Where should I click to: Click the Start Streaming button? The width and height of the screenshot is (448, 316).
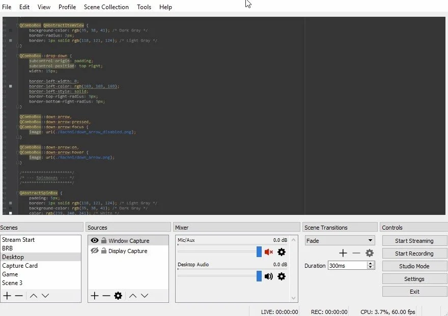click(x=414, y=241)
